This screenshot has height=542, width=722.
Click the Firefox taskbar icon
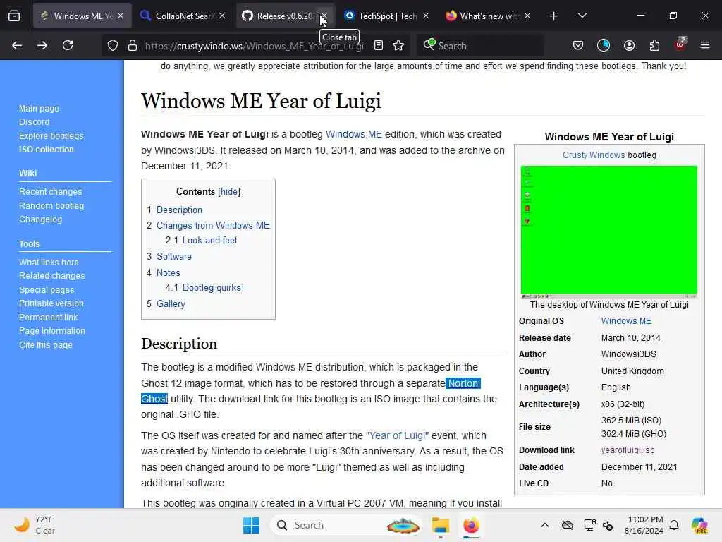point(471,525)
